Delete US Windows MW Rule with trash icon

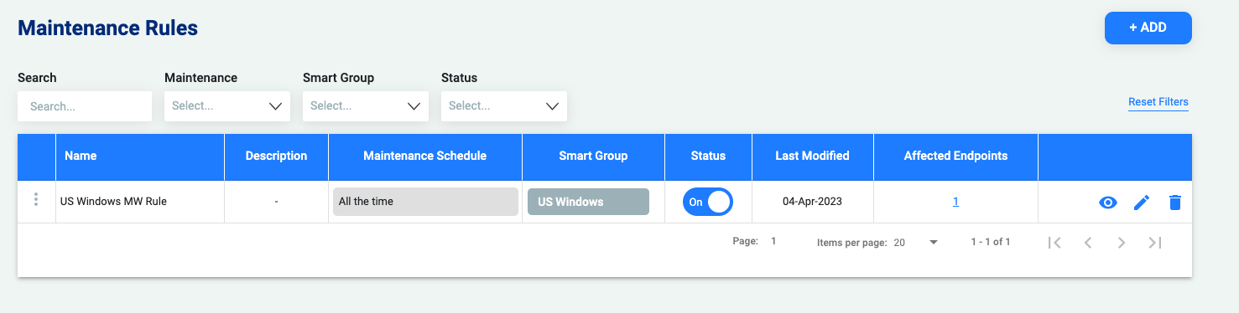pos(1175,203)
